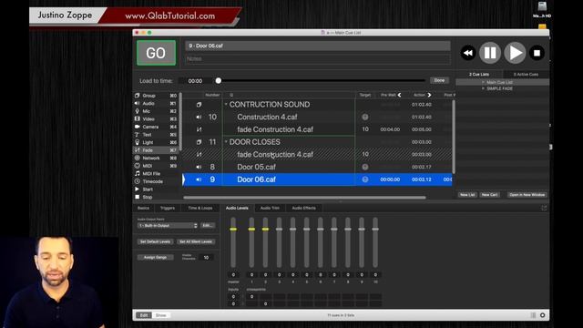This screenshot has width=583, height=328.
Task: Click Open in New Window button
Action: tap(527, 195)
